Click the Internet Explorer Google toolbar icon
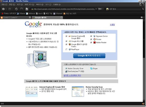This screenshot has width=146, height=107. pyautogui.click(x=70, y=36)
